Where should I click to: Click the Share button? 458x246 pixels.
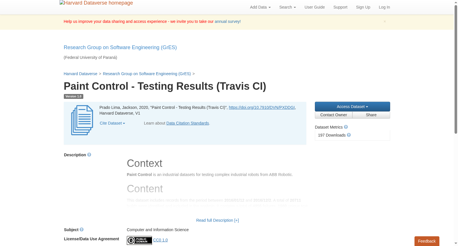pyautogui.click(x=371, y=115)
